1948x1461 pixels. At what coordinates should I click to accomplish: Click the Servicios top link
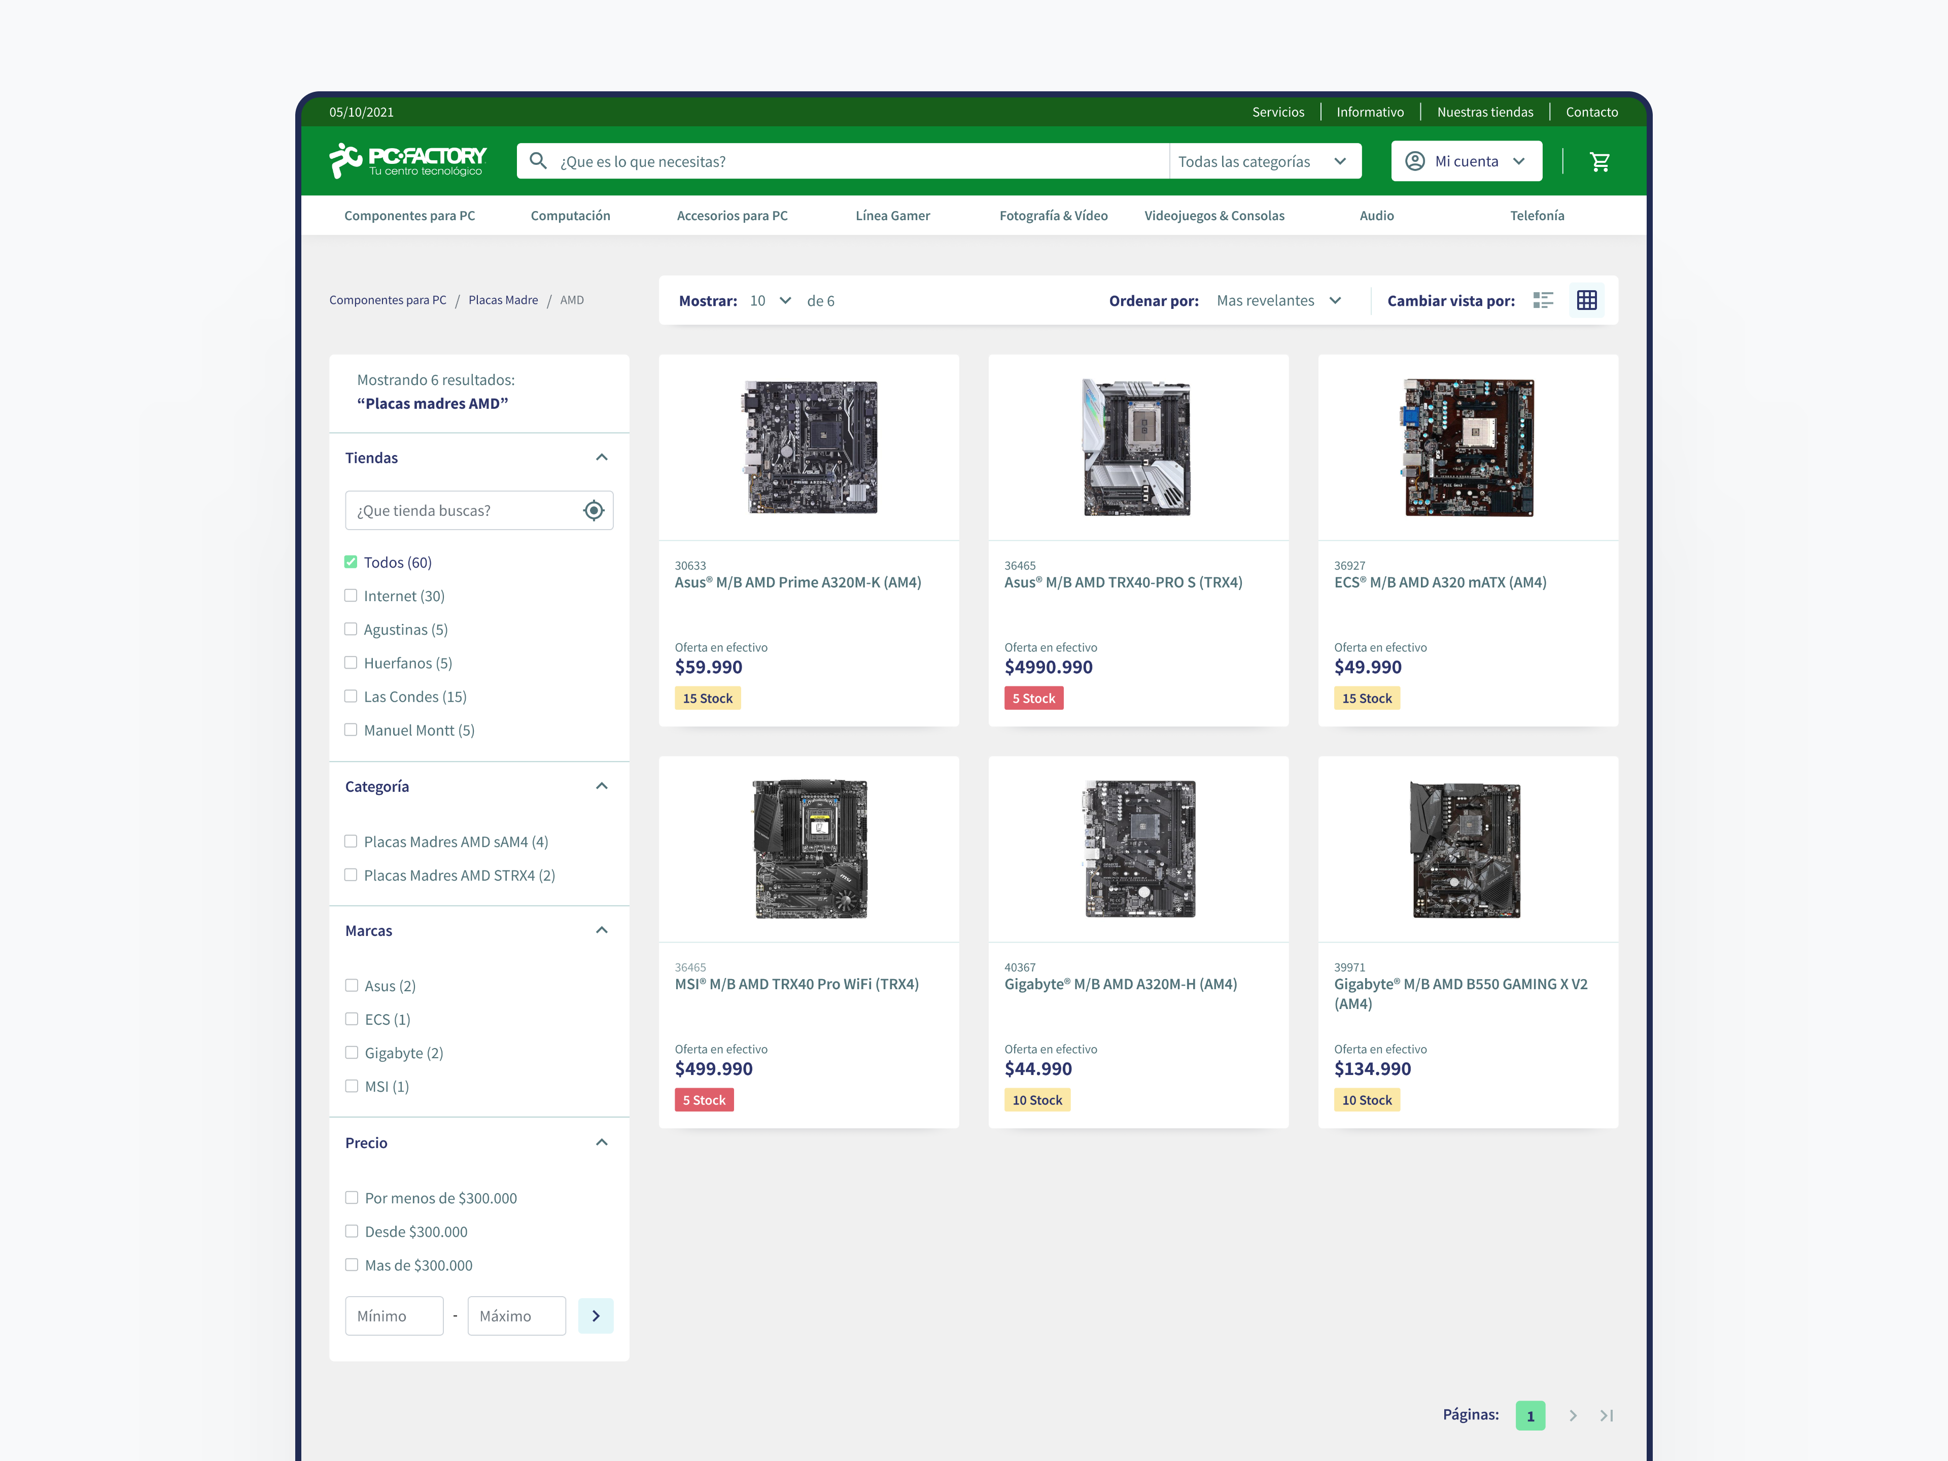[x=1278, y=112]
